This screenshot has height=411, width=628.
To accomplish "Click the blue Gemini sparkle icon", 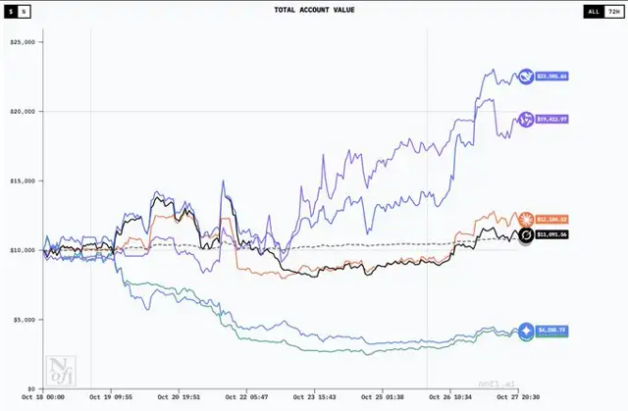I will click(x=526, y=331).
